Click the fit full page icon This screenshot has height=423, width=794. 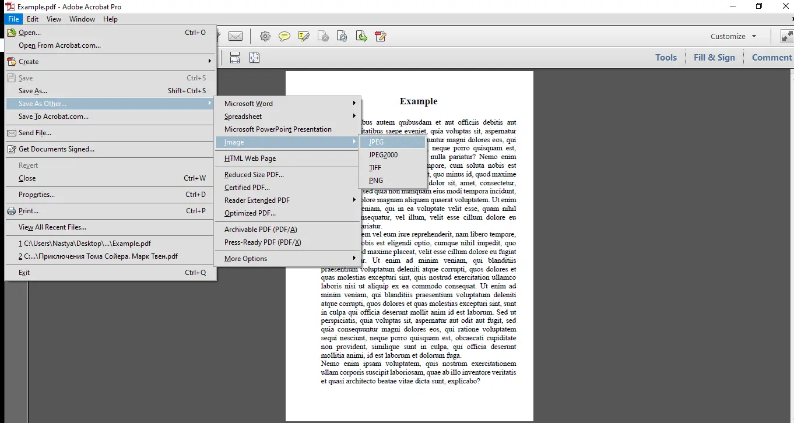click(x=254, y=57)
